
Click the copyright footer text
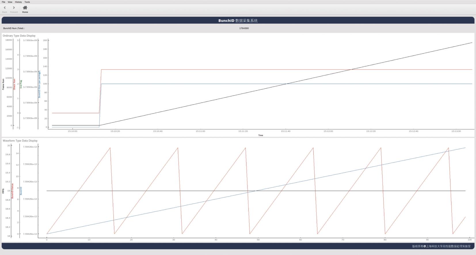point(441,246)
